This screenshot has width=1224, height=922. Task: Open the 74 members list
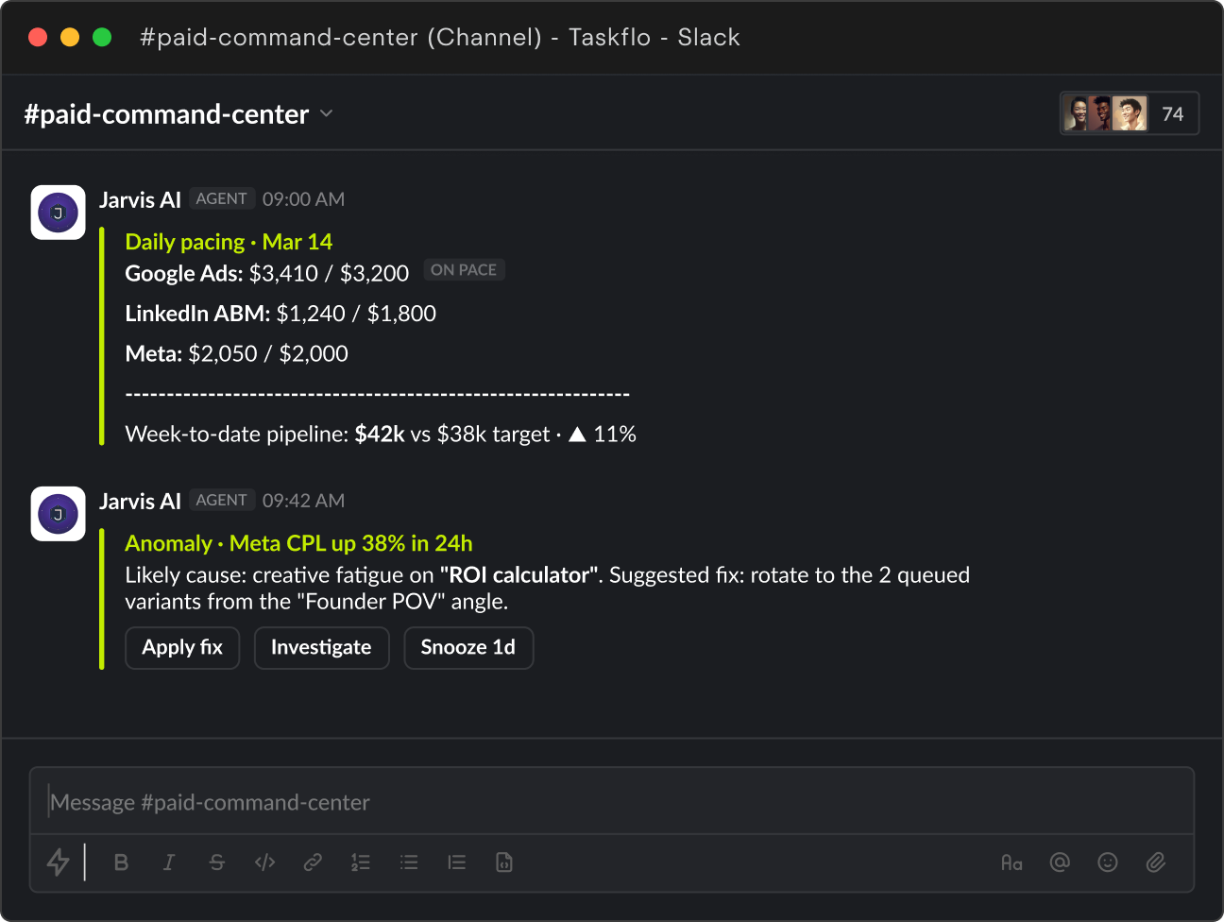pos(1130,113)
